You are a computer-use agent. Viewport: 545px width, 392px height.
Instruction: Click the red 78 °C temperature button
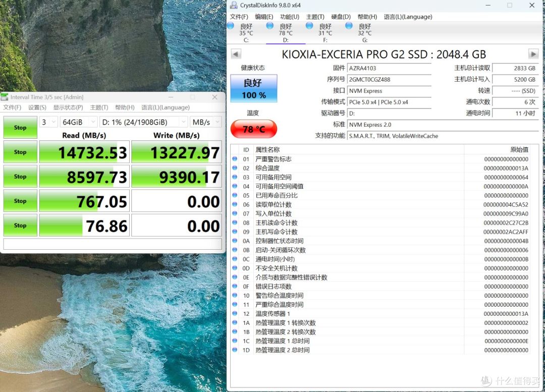254,129
